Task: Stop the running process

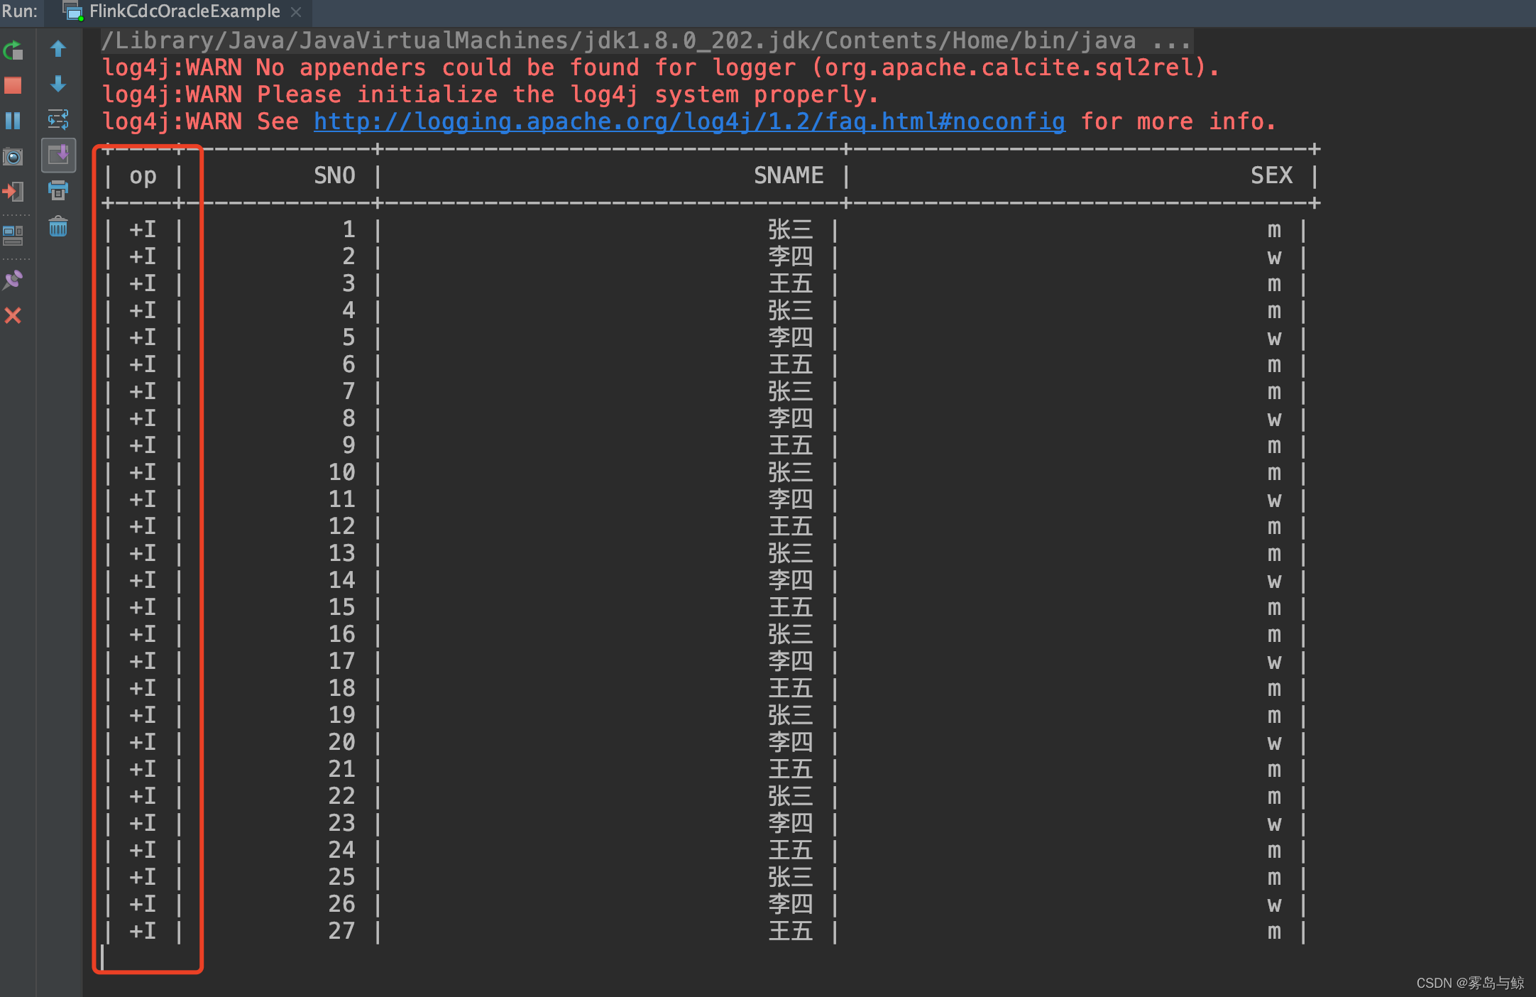Action: [x=13, y=86]
